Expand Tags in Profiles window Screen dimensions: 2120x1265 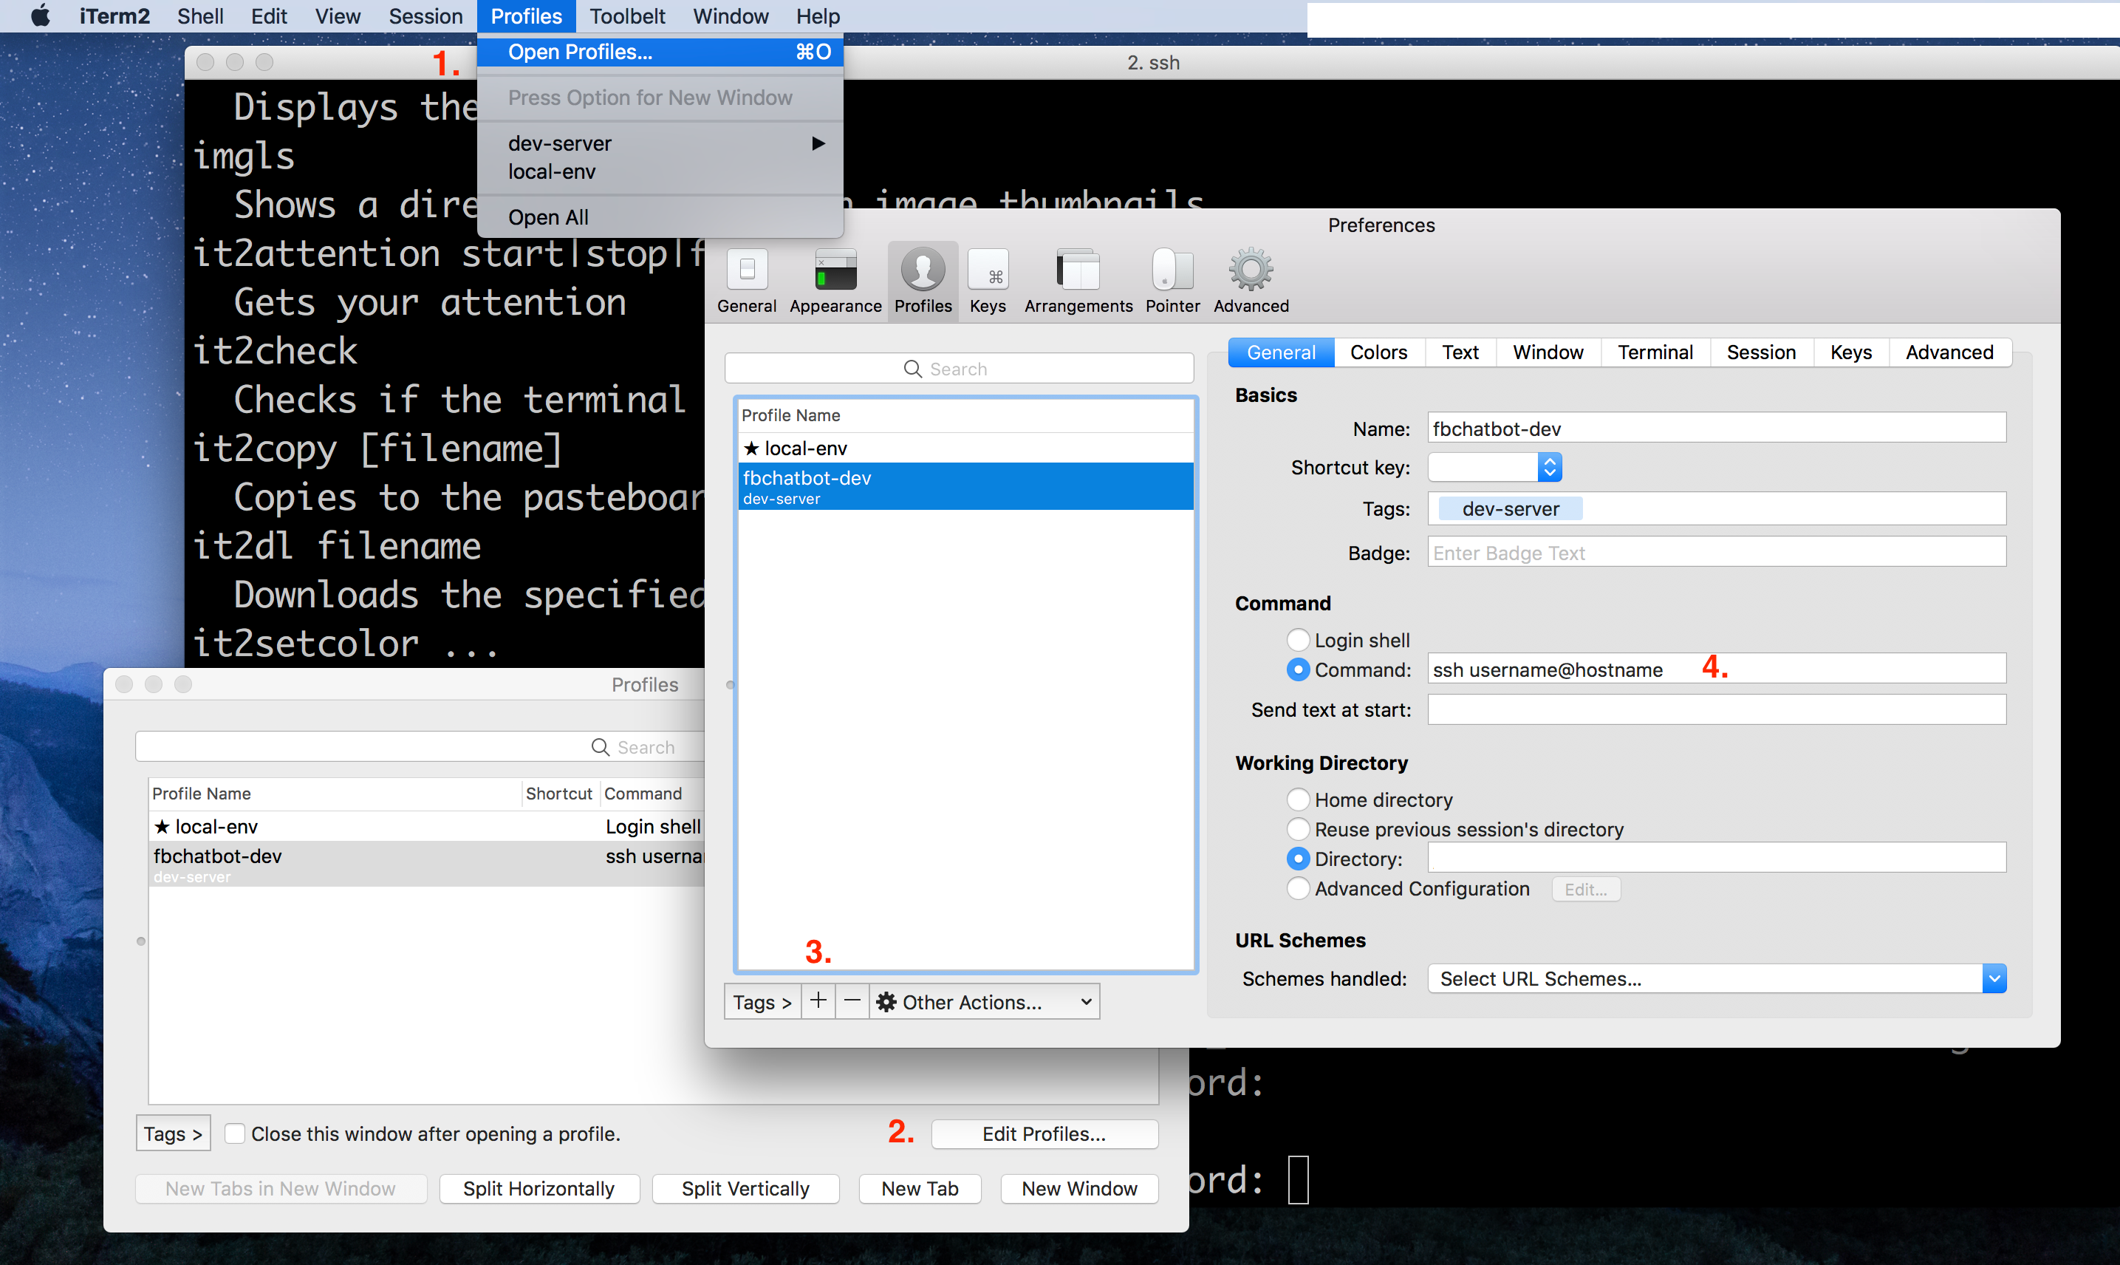[x=173, y=1133]
